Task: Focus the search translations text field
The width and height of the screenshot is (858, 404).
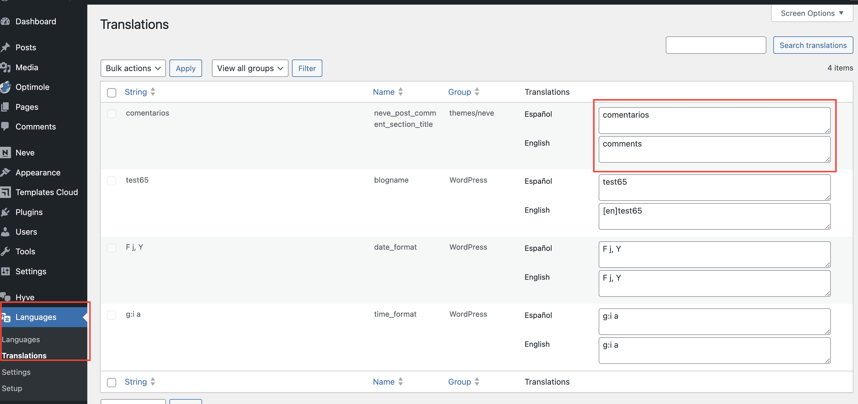Action: [x=715, y=45]
